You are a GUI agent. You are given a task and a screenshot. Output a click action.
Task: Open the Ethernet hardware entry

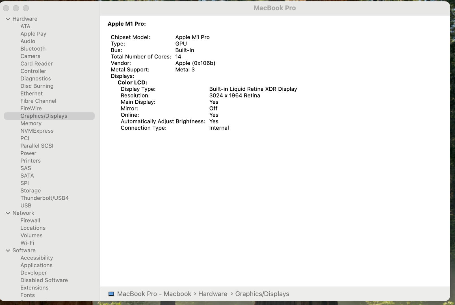pyautogui.click(x=31, y=93)
